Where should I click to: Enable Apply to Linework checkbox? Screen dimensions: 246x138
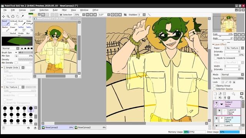coord(215,58)
